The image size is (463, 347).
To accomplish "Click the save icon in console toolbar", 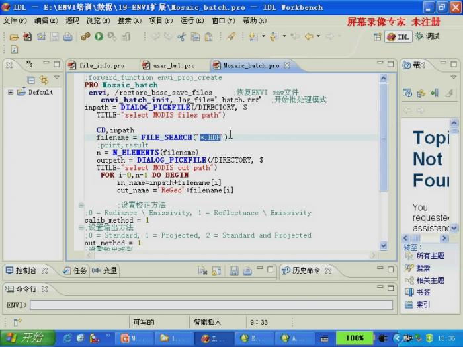I will coord(234,270).
